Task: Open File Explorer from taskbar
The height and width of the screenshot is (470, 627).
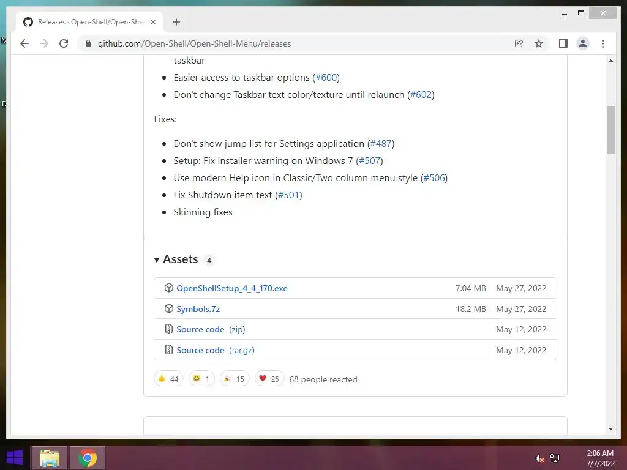Action: [50, 458]
